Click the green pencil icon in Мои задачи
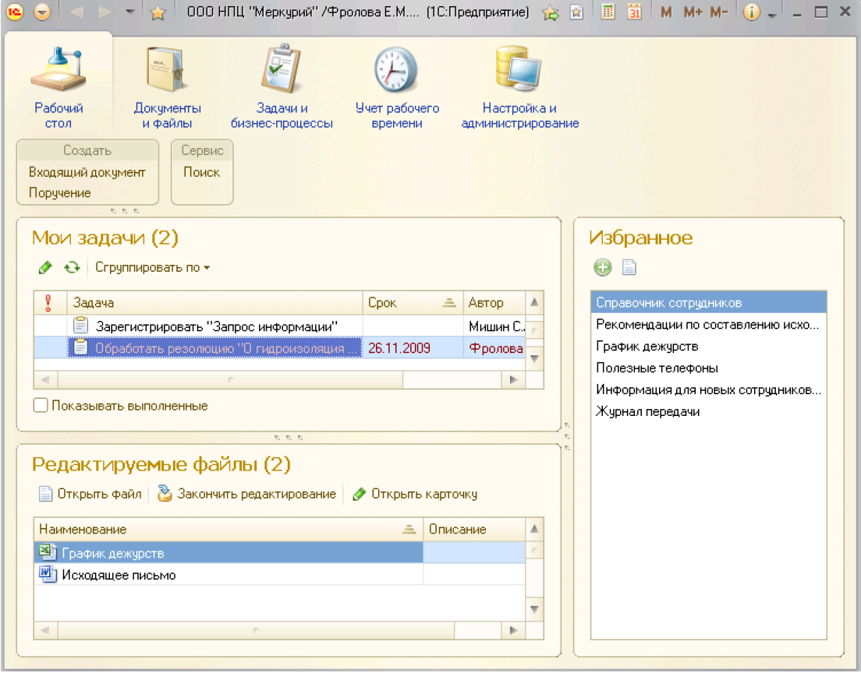Image resolution: width=861 pixels, height=673 pixels. coord(45,268)
